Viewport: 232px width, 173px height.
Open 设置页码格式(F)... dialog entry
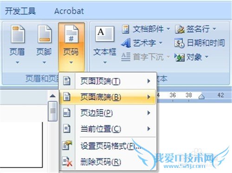(x=108, y=146)
